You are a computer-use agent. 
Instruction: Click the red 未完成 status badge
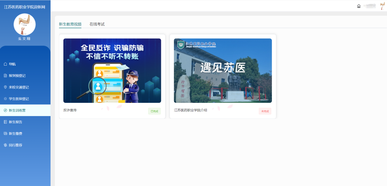(265, 111)
